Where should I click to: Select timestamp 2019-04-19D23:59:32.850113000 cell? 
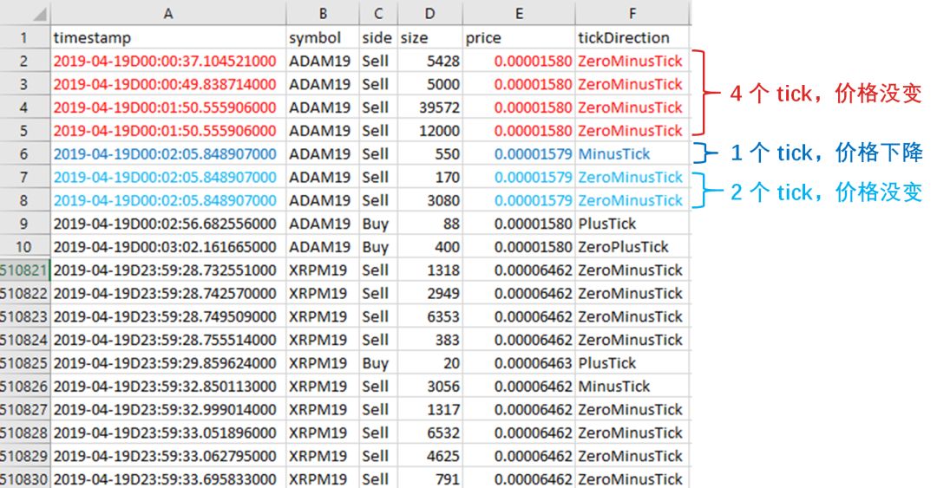[x=168, y=387]
